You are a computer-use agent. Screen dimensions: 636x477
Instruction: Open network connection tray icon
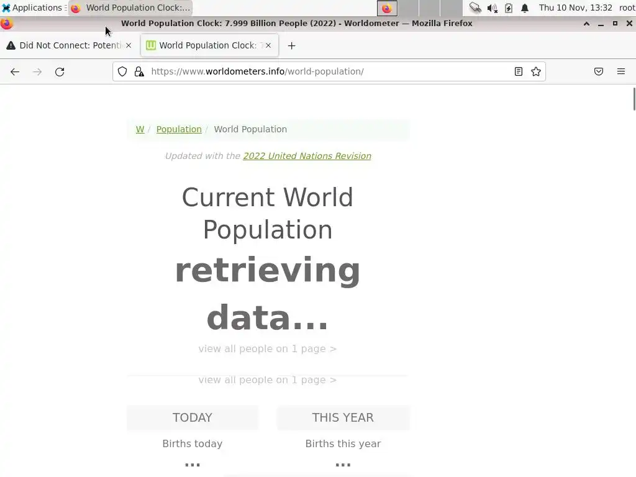click(475, 7)
